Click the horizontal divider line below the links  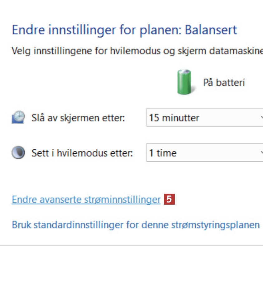pyautogui.click(x=131, y=246)
